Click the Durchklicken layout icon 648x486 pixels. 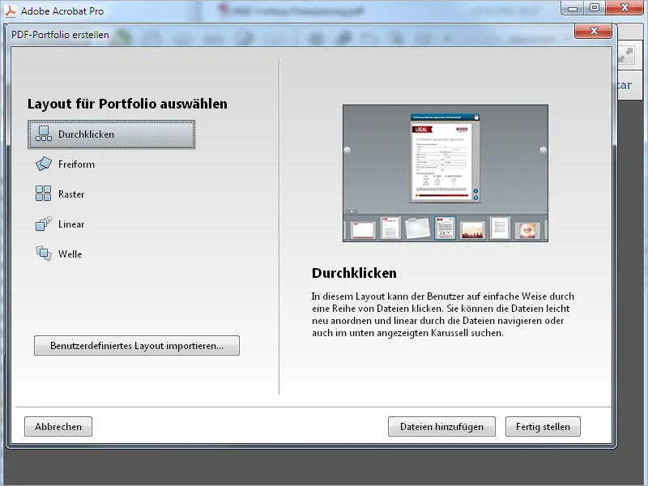44,134
